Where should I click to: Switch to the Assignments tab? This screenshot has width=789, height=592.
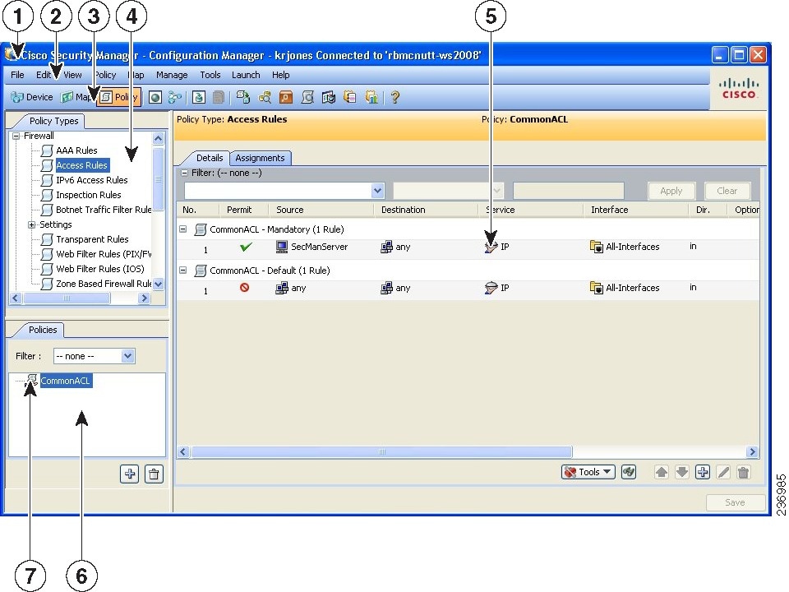click(x=261, y=158)
